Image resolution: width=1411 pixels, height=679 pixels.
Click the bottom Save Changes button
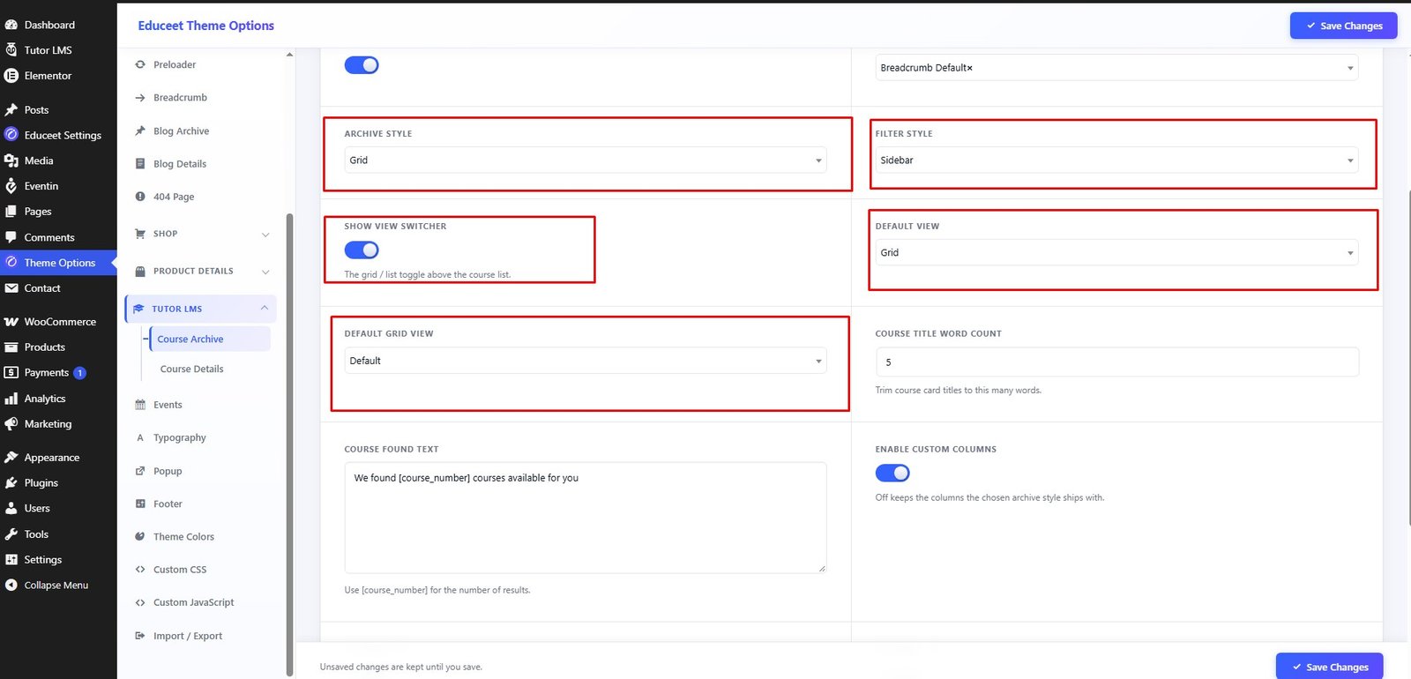pos(1329,667)
